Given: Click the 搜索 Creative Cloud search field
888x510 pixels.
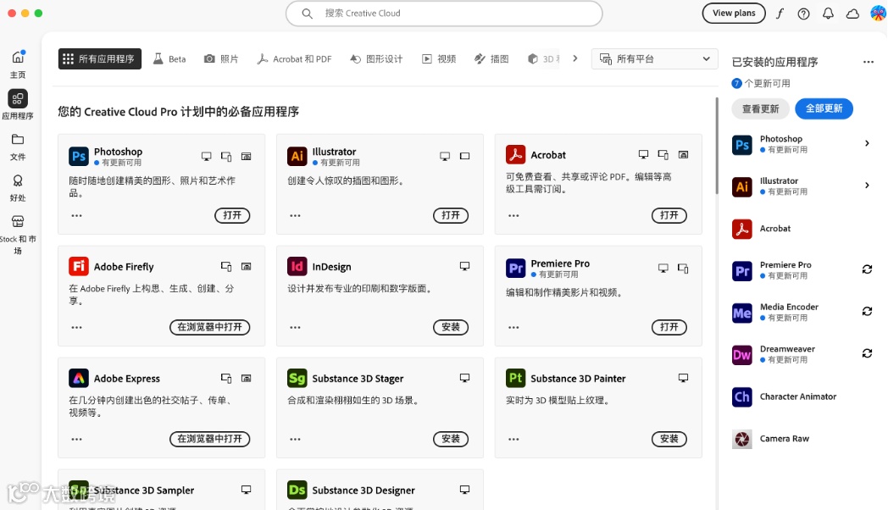Looking at the screenshot, I should click(x=444, y=13).
